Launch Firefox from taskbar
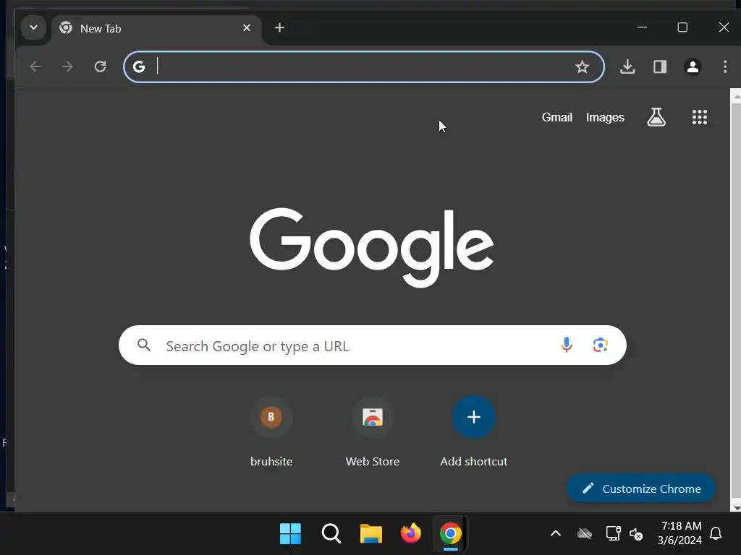Viewport: 741px width, 555px height. (411, 534)
